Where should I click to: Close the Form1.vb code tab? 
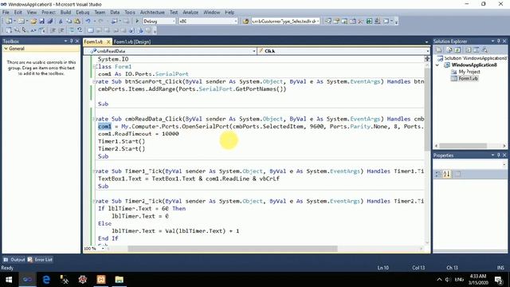tap(108, 41)
